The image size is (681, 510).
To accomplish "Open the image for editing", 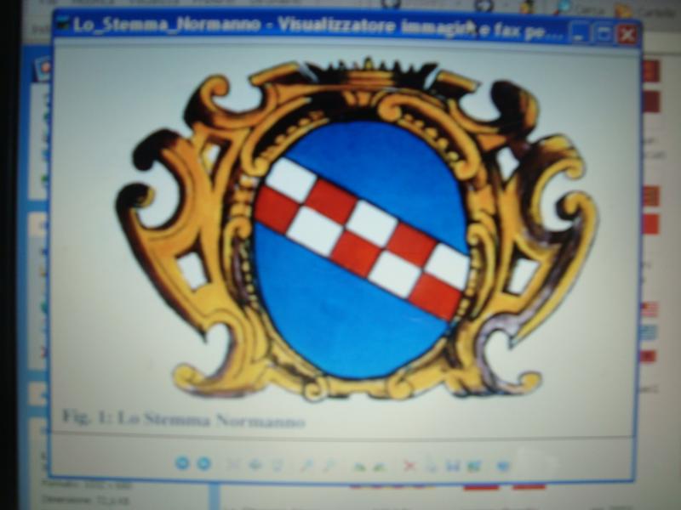I will (474, 466).
